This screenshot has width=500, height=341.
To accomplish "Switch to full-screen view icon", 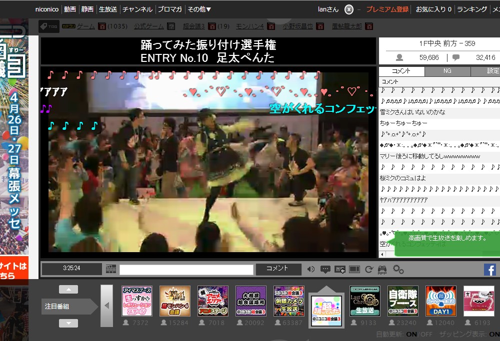I will tap(354, 270).
